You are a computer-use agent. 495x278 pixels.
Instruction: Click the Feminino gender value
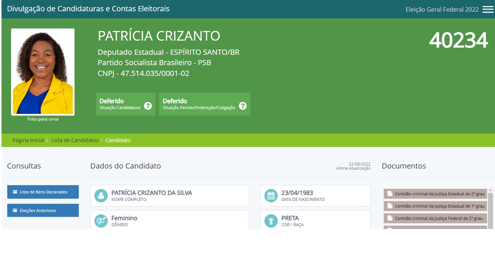pos(124,218)
